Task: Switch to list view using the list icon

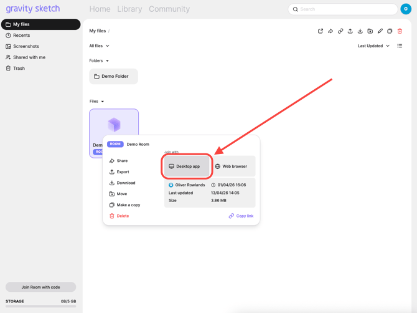Action: 400,46
